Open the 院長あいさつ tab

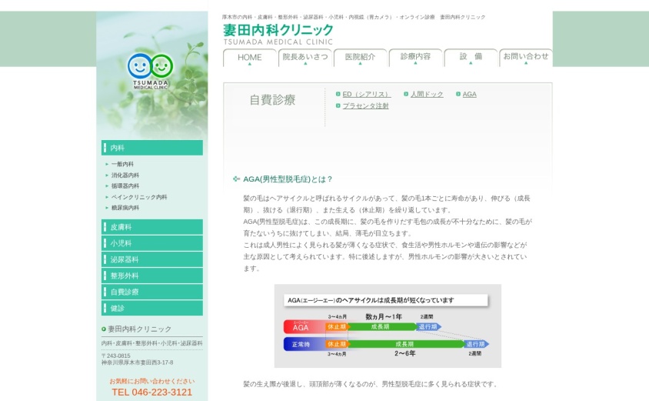pos(305,58)
